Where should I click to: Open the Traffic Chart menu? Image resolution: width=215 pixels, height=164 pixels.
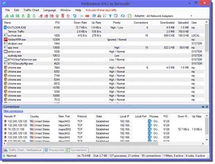pyautogui.click(x=31, y=10)
